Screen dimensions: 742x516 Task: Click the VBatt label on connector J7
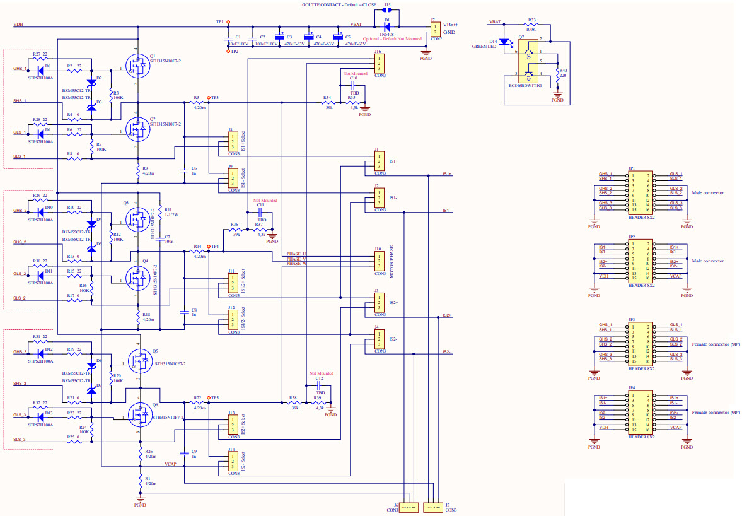click(x=450, y=25)
